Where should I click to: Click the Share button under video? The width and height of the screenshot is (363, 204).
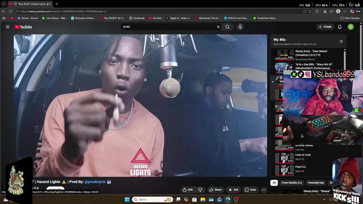215,190
